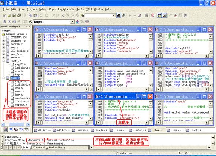The height and width of the screenshot is (156, 216).
Task: Open the find text combo box
Action: (x=114, y=15)
